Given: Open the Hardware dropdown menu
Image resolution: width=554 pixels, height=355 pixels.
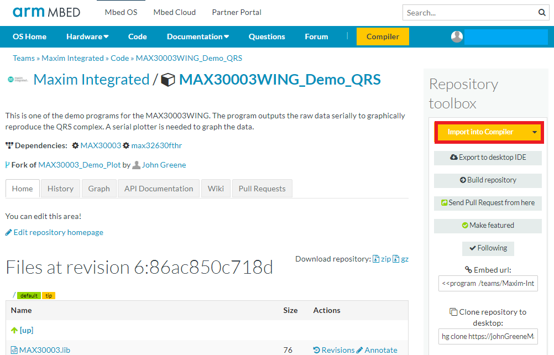Looking at the screenshot, I should click(87, 36).
